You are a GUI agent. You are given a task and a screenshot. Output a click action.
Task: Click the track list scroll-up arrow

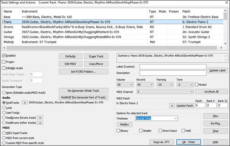pyautogui.click(x=225, y=11)
